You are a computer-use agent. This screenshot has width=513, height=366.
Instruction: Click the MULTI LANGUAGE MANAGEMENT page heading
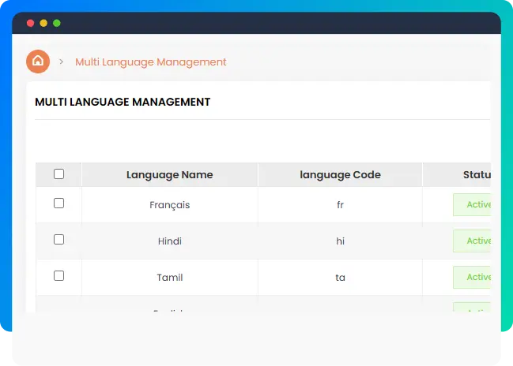(x=123, y=102)
